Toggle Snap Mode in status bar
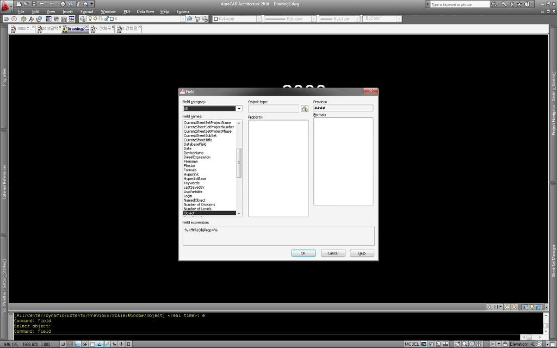 pyautogui.click(x=63, y=344)
